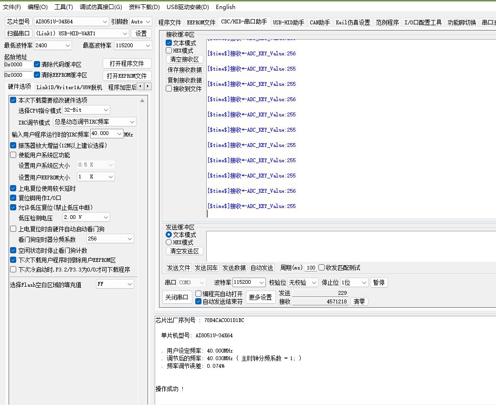Toggle 振荡器放大增益 checkbox
This screenshot has height=405, width=496.
click(13, 145)
